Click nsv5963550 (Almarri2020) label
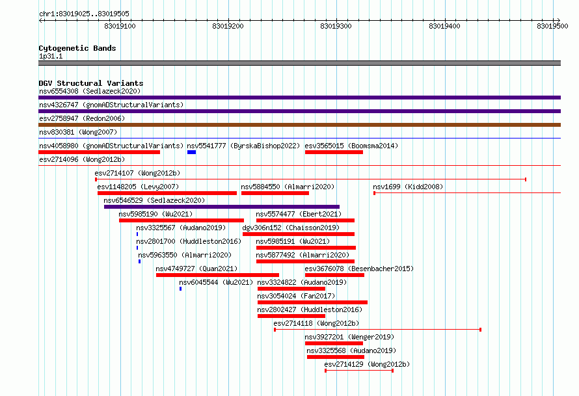This screenshot has width=579, height=396. 185,255
